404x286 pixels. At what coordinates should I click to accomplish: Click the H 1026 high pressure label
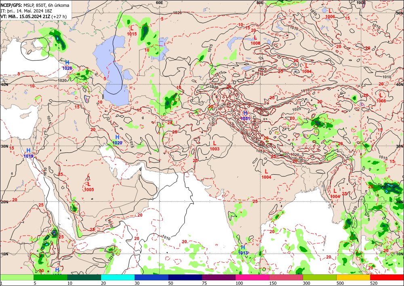pyautogui.click(x=67, y=65)
